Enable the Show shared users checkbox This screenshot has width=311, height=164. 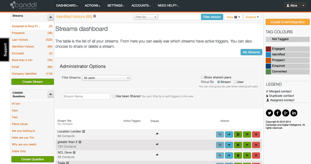pos(202,77)
